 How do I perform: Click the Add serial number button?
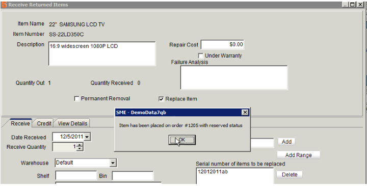pos(286,142)
